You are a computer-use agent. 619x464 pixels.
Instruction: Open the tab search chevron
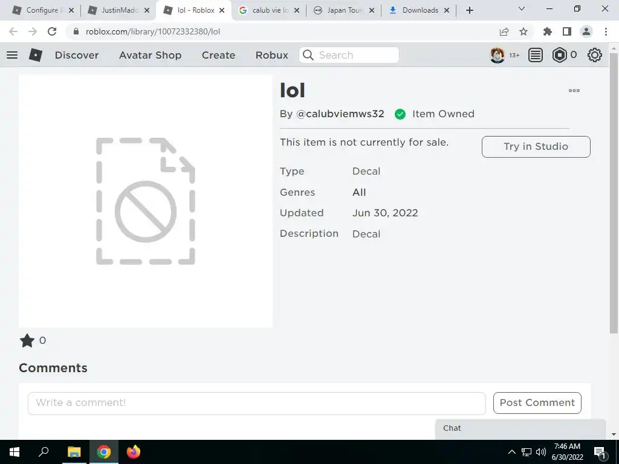(522, 8)
